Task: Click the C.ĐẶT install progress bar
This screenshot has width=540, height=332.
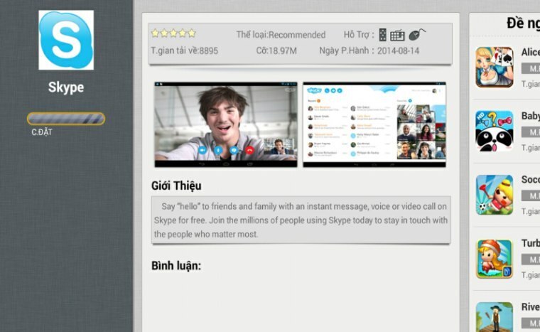Action: tap(66, 119)
